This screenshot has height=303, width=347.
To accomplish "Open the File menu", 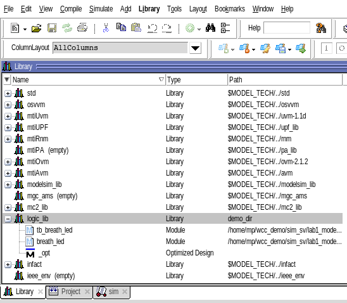I will [9, 9].
